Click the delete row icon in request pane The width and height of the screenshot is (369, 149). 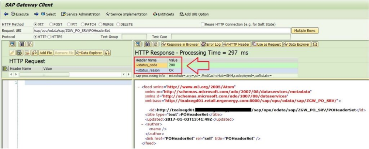click(27, 53)
